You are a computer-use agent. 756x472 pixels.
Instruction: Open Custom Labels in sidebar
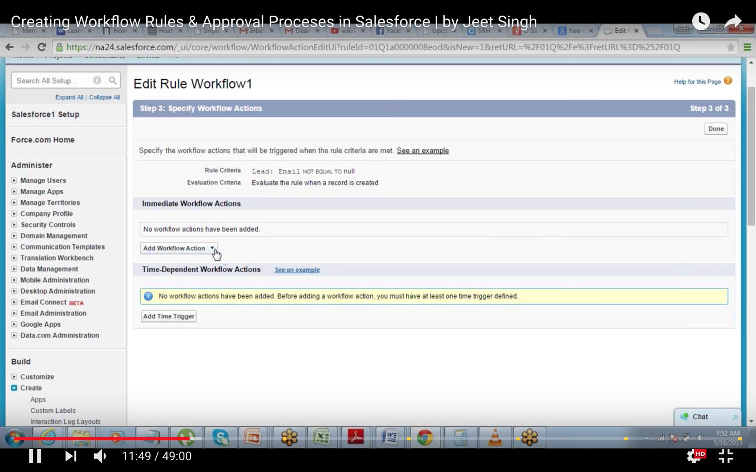pyautogui.click(x=53, y=411)
